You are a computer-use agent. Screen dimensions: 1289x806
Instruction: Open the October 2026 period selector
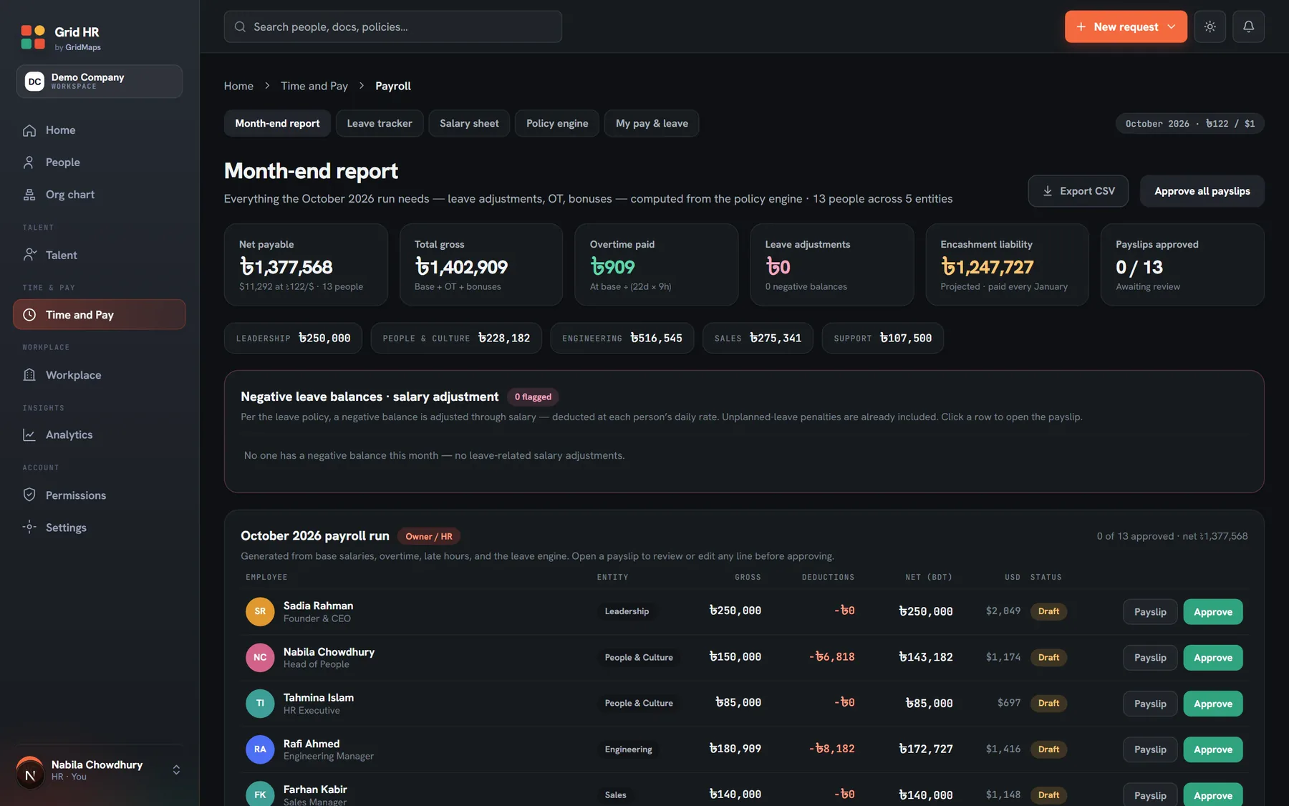[1190, 124]
